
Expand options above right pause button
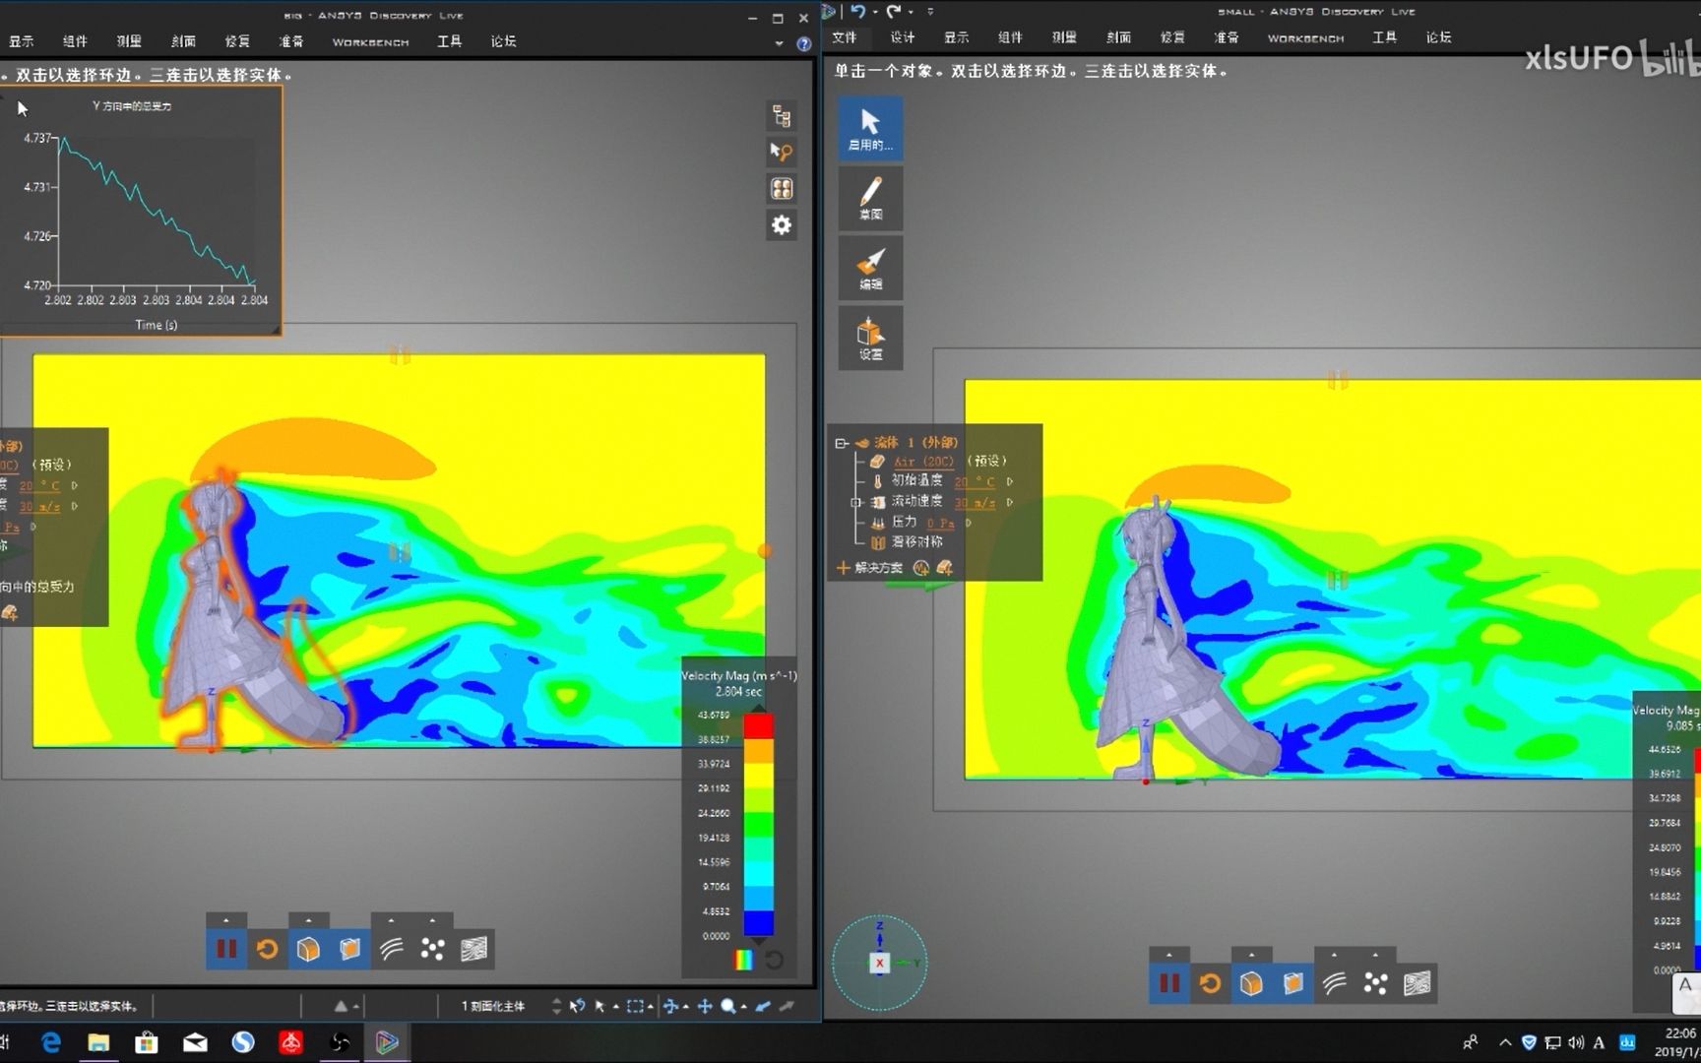[x=1168, y=955]
